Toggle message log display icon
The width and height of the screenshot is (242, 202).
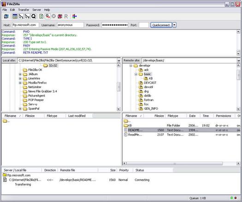point(15,16)
